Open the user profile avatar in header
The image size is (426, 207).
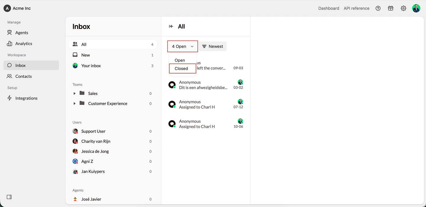coord(416,8)
